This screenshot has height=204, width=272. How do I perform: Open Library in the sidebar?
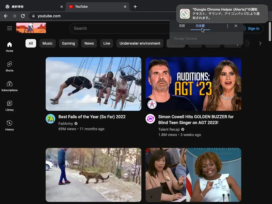point(10,106)
